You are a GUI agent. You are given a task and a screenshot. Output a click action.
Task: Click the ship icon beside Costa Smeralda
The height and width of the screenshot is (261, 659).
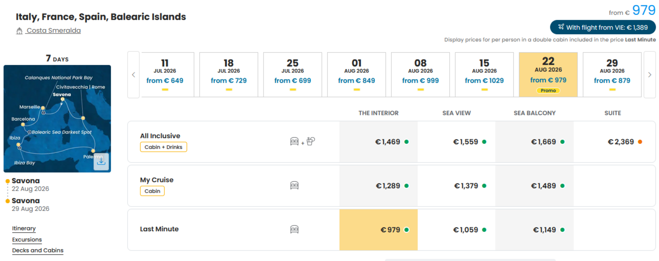coord(19,31)
